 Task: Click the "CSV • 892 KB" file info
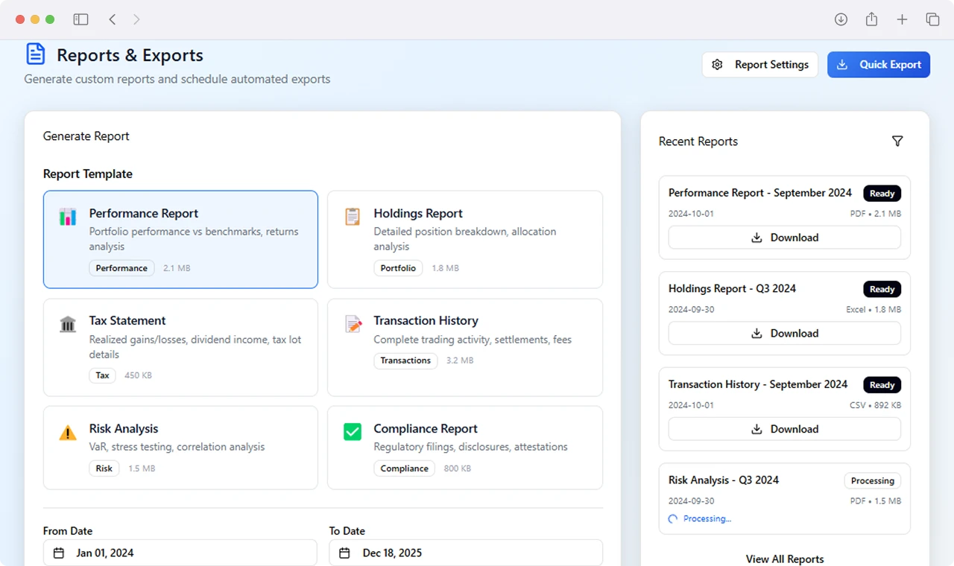(875, 405)
